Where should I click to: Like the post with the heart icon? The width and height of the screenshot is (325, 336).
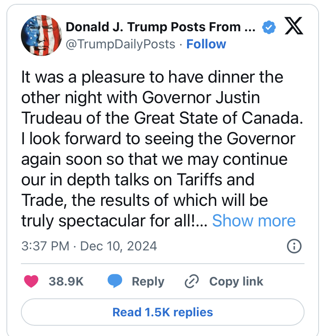click(x=32, y=281)
